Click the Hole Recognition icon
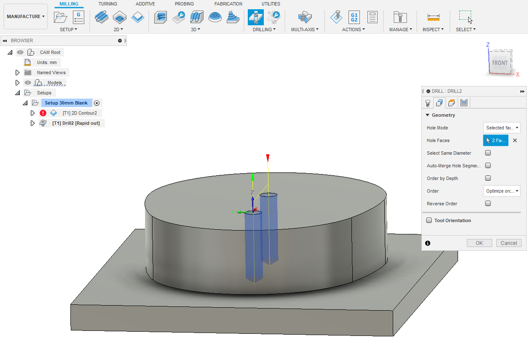 click(x=274, y=17)
